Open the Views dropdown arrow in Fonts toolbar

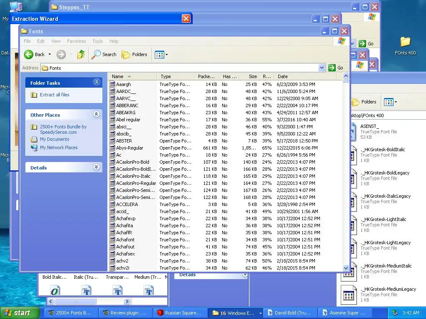166,54
